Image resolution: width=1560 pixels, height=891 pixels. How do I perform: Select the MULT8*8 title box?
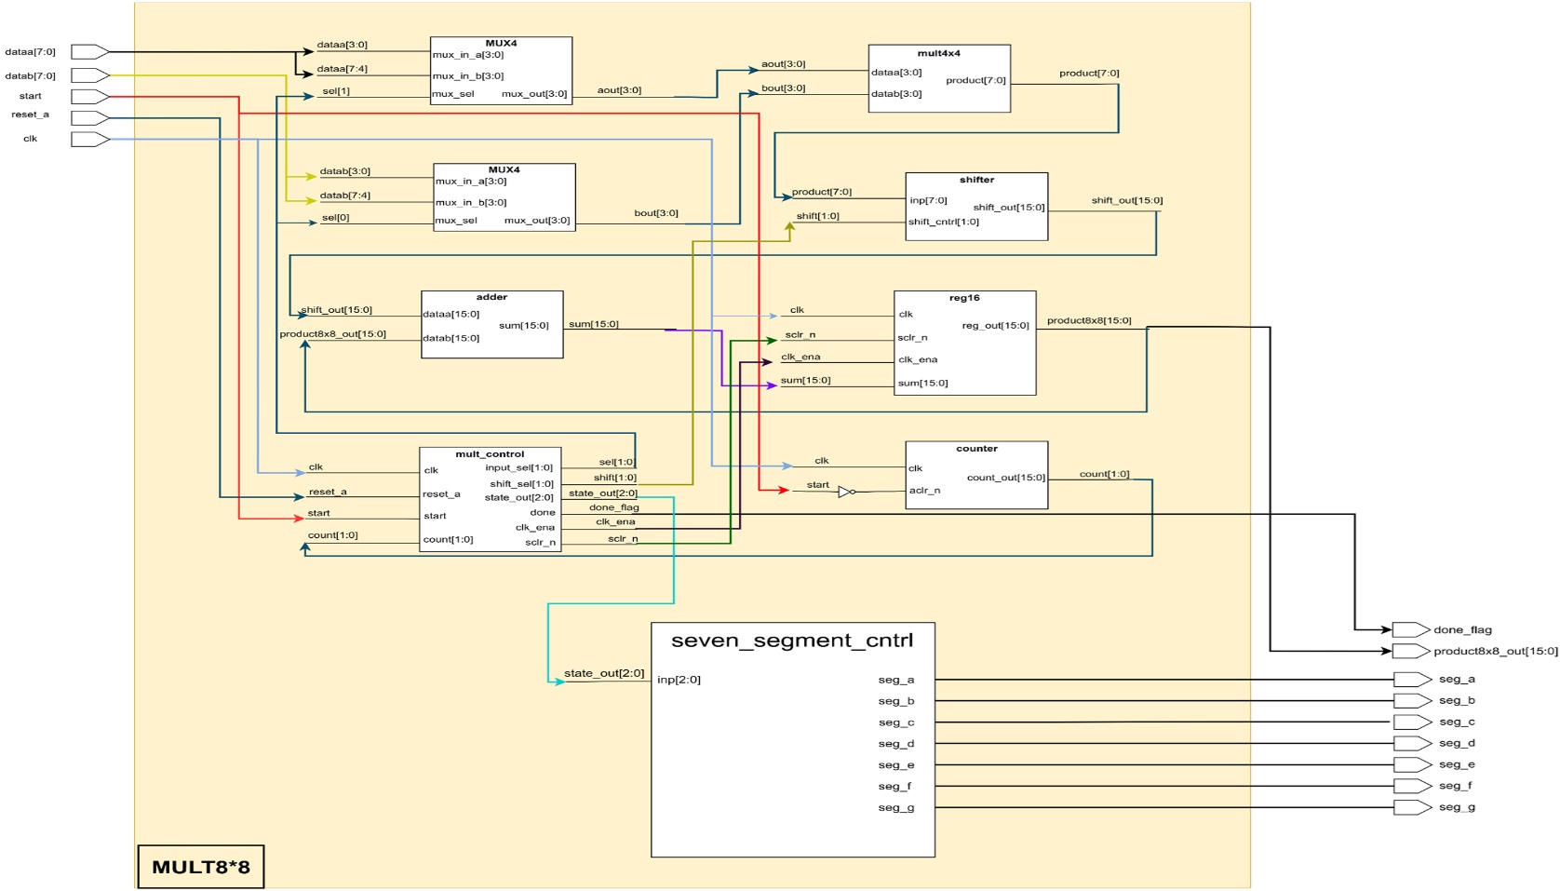click(x=200, y=867)
